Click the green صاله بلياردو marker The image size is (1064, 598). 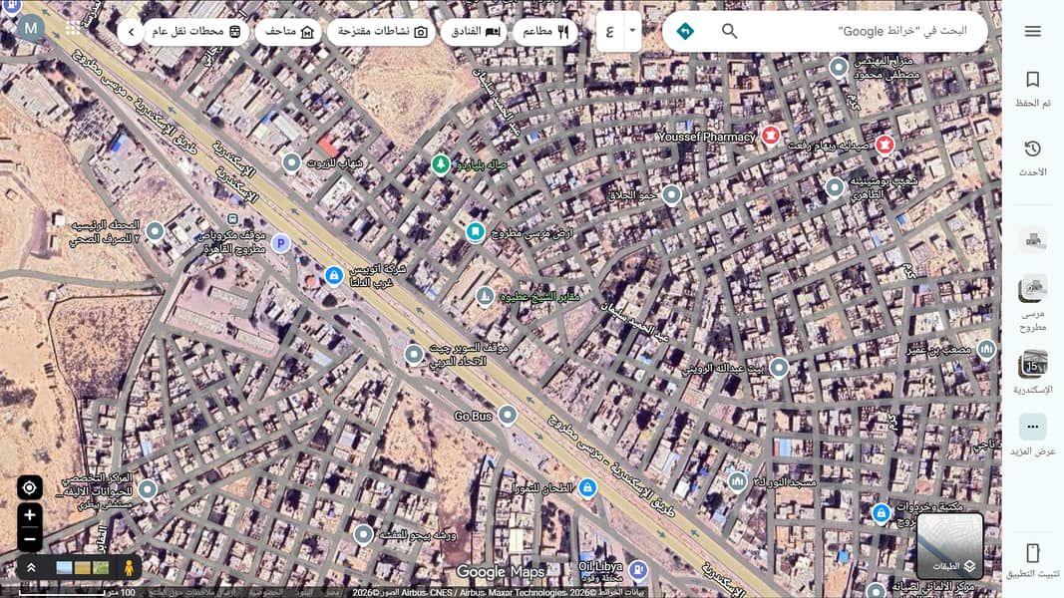441,163
